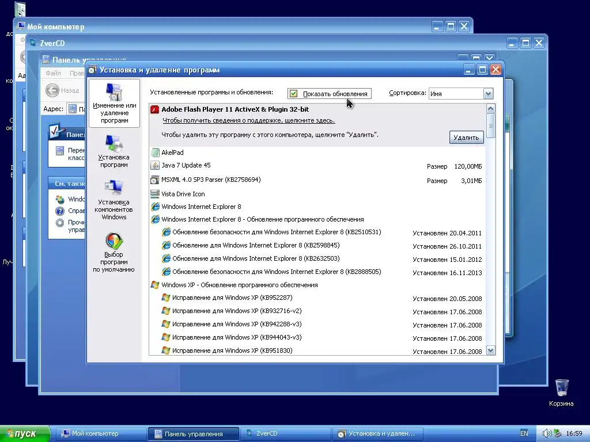The width and height of the screenshot is (590, 442).
Task: Open File menu in Control Panel window
Action: coord(53,73)
